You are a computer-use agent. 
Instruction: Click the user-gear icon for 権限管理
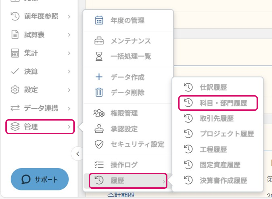point(99,113)
